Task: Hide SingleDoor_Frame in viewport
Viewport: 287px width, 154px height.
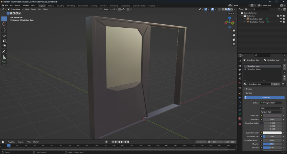Action: pos(281,22)
